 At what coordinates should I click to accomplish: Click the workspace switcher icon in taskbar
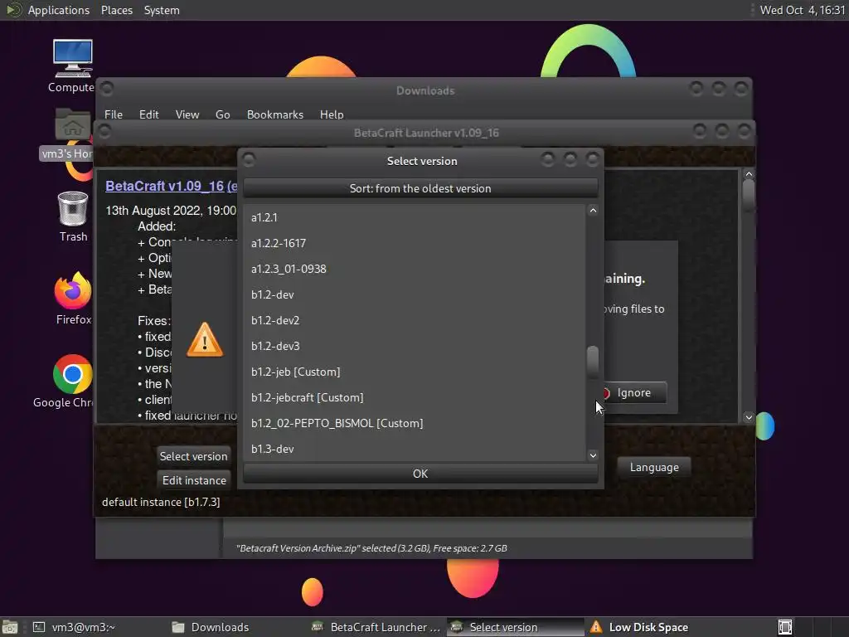[x=784, y=627]
